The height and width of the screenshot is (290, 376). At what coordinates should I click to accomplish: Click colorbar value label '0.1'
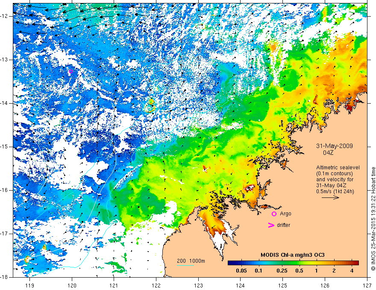click(258, 271)
